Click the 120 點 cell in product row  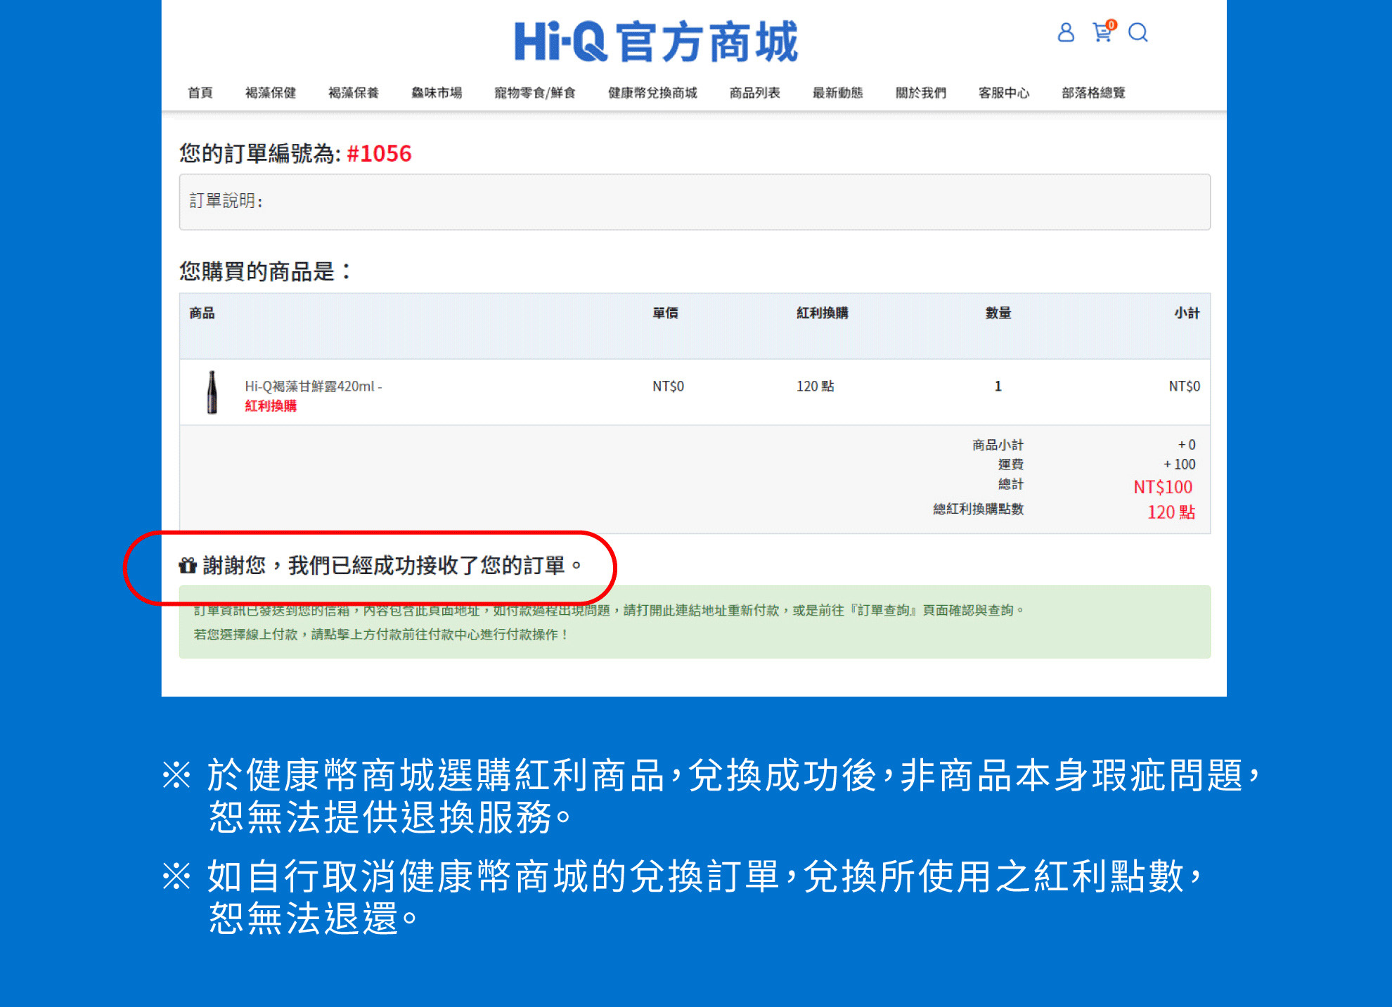coord(816,386)
